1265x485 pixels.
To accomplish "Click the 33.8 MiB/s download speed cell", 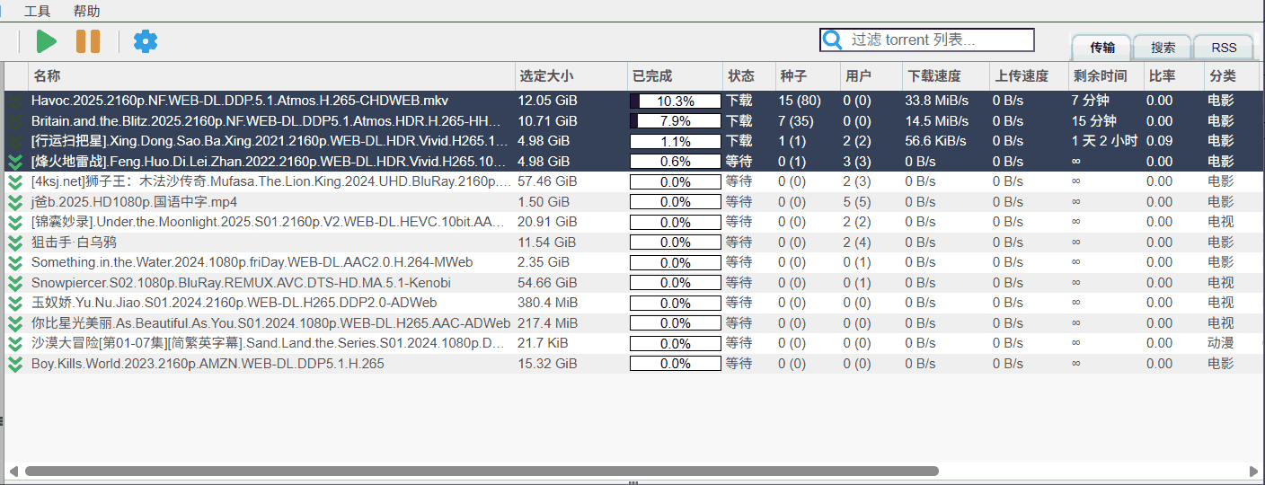I will (936, 101).
